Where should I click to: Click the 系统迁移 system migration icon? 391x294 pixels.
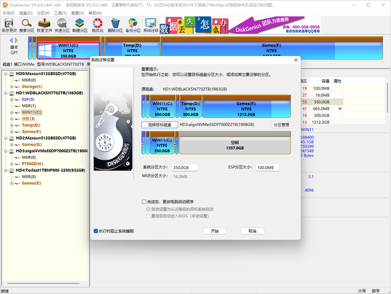[x=151, y=26]
